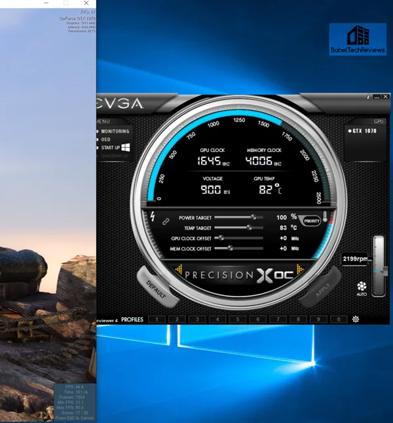
Task: Click the fan speed rpm field
Action: [354, 260]
